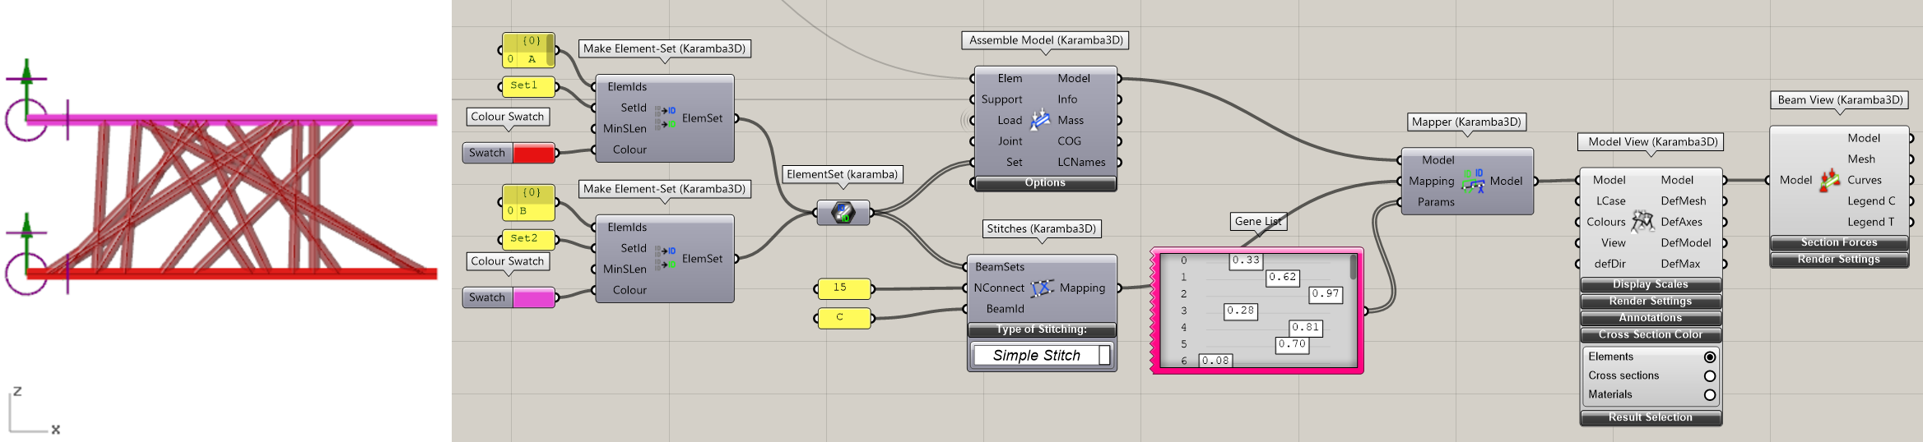Viewport: 1923px width, 442px height.
Task: Select the Elements radio button
Action: tap(1709, 357)
